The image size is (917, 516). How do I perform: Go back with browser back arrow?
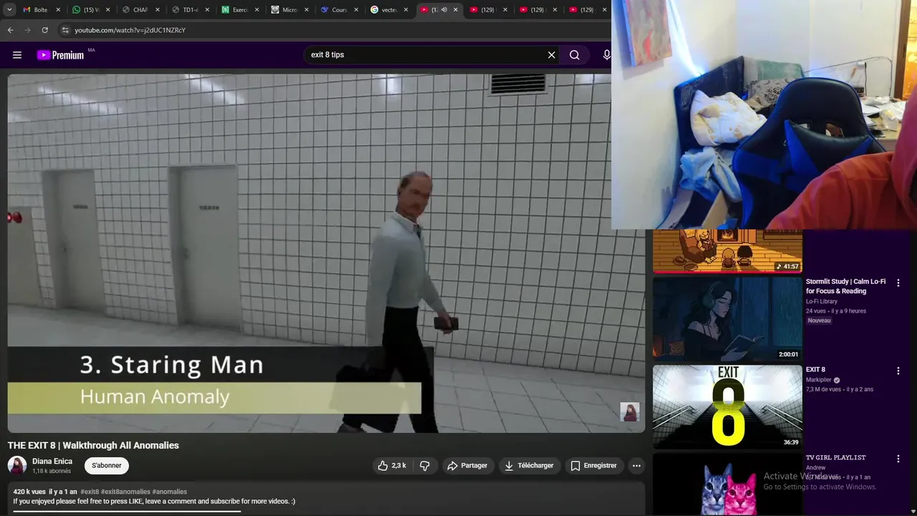[10, 30]
